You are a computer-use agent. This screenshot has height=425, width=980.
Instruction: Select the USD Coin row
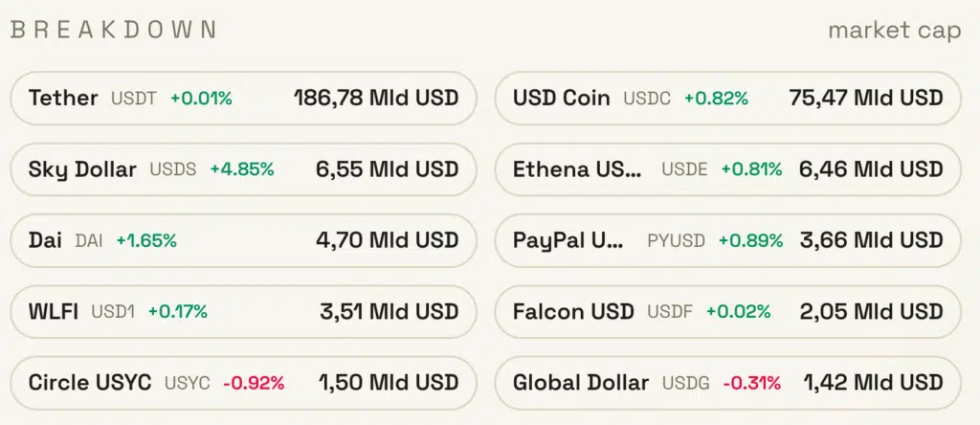point(561,98)
